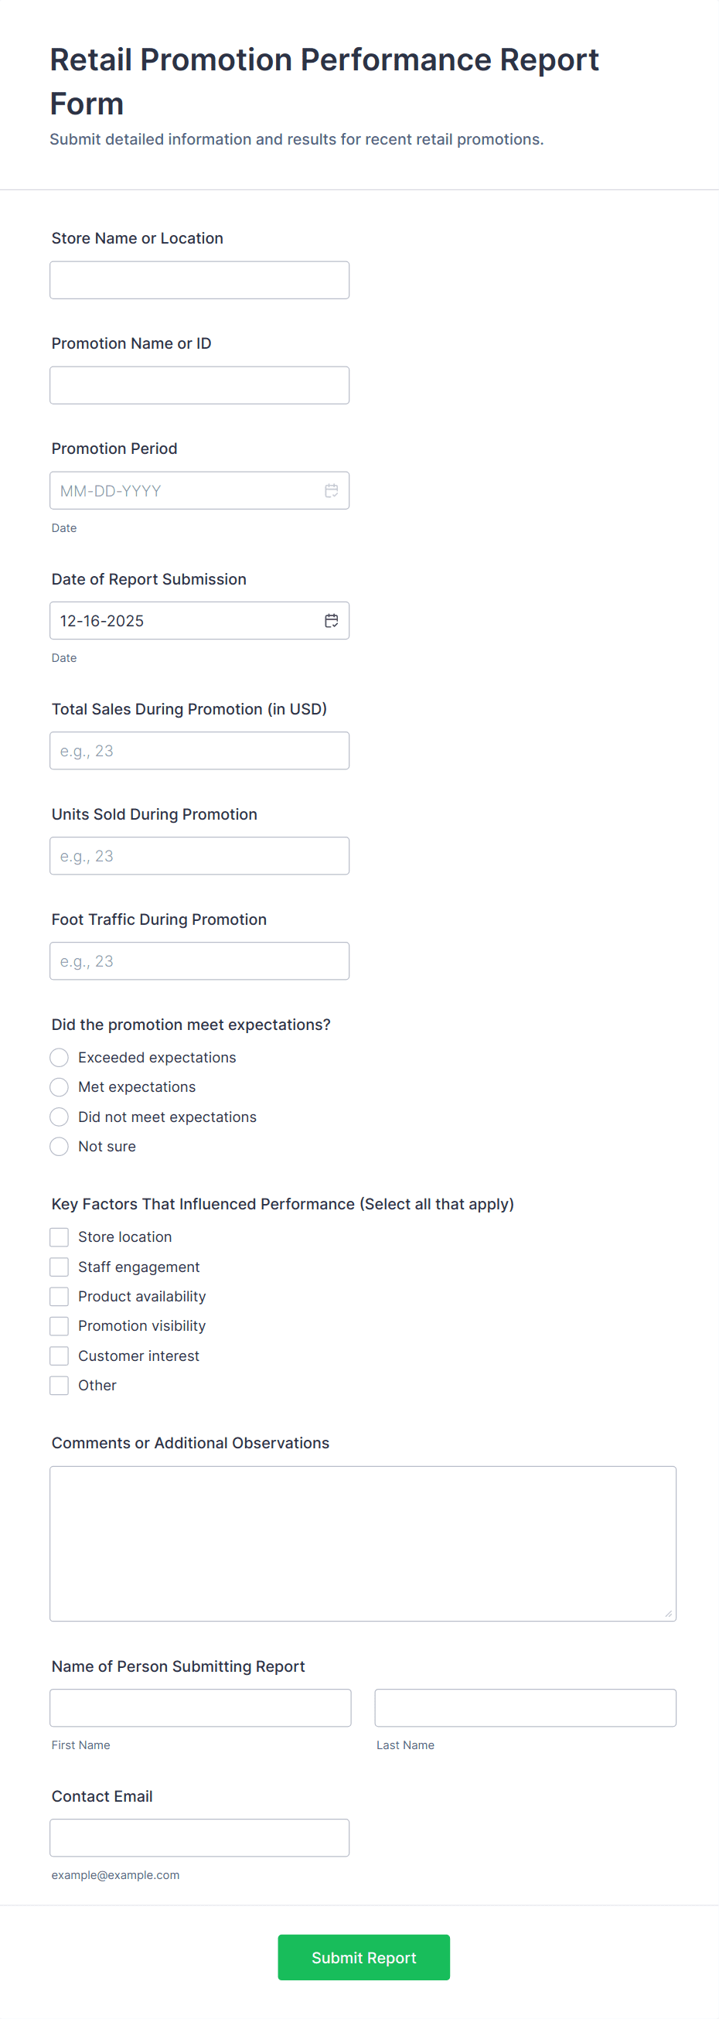Focus the First Name input field

click(200, 1708)
